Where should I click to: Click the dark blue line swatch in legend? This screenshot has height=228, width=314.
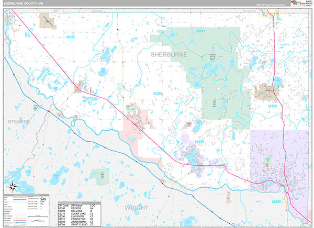[20, 223]
